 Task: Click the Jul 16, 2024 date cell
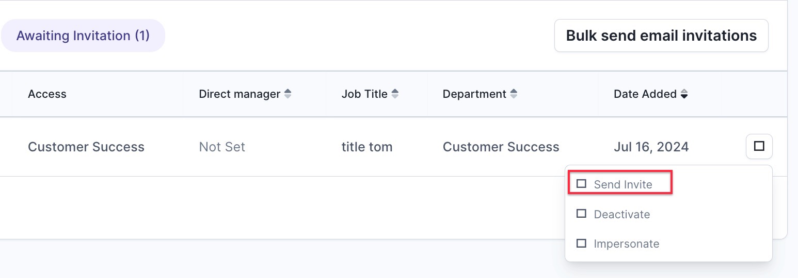pyautogui.click(x=651, y=147)
